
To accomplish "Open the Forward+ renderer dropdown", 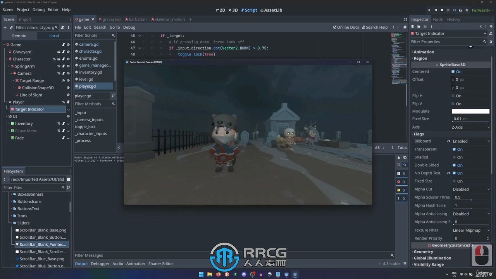I will [482, 10].
